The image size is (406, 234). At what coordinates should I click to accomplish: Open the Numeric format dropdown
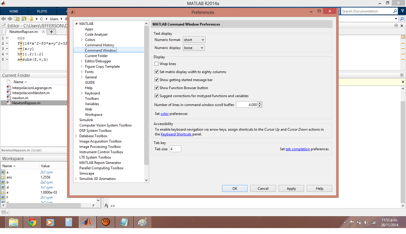click(x=194, y=40)
